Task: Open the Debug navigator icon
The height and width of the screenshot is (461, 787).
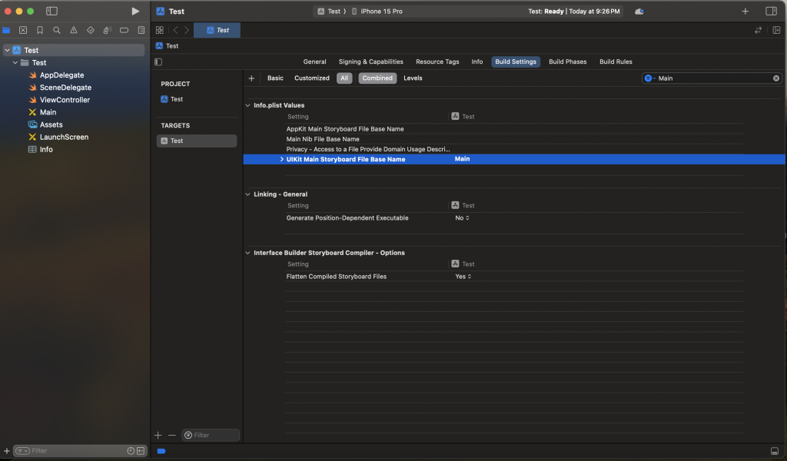Action: pyautogui.click(x=108, y=30)
